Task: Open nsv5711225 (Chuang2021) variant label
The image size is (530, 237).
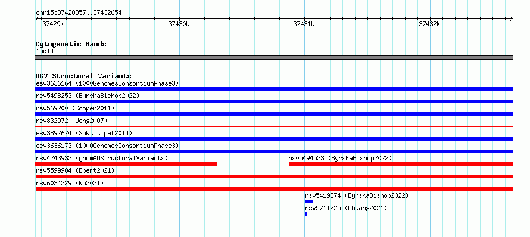Action: tap(346, 208)
